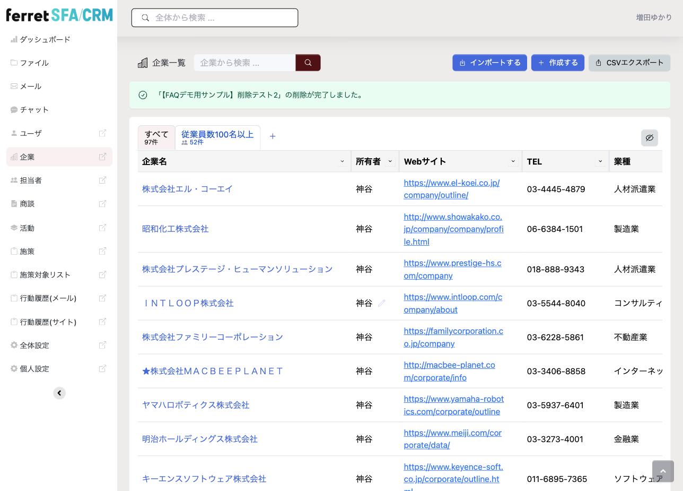Click the scroll-to-top arrow button
This screenshot has width=683, height=491.
[663, 471]
